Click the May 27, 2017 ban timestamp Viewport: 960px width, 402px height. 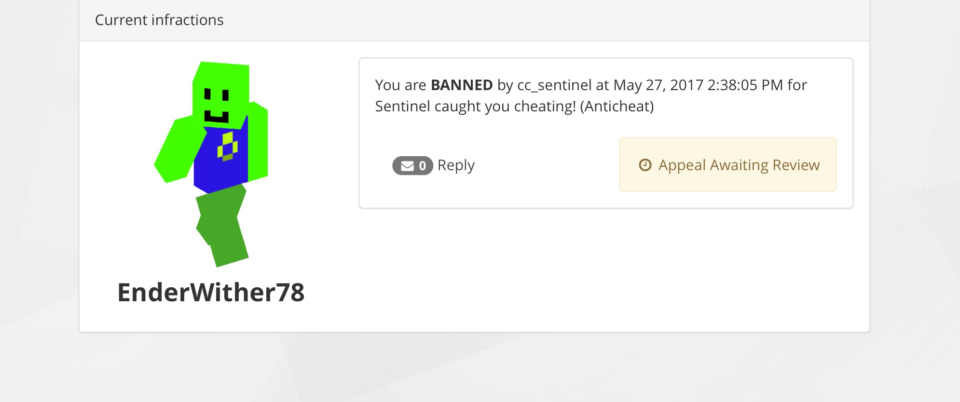698,85
